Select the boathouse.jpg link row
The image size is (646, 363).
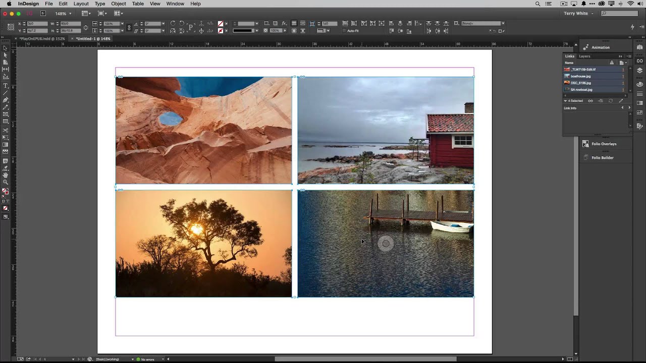(594, 76)
